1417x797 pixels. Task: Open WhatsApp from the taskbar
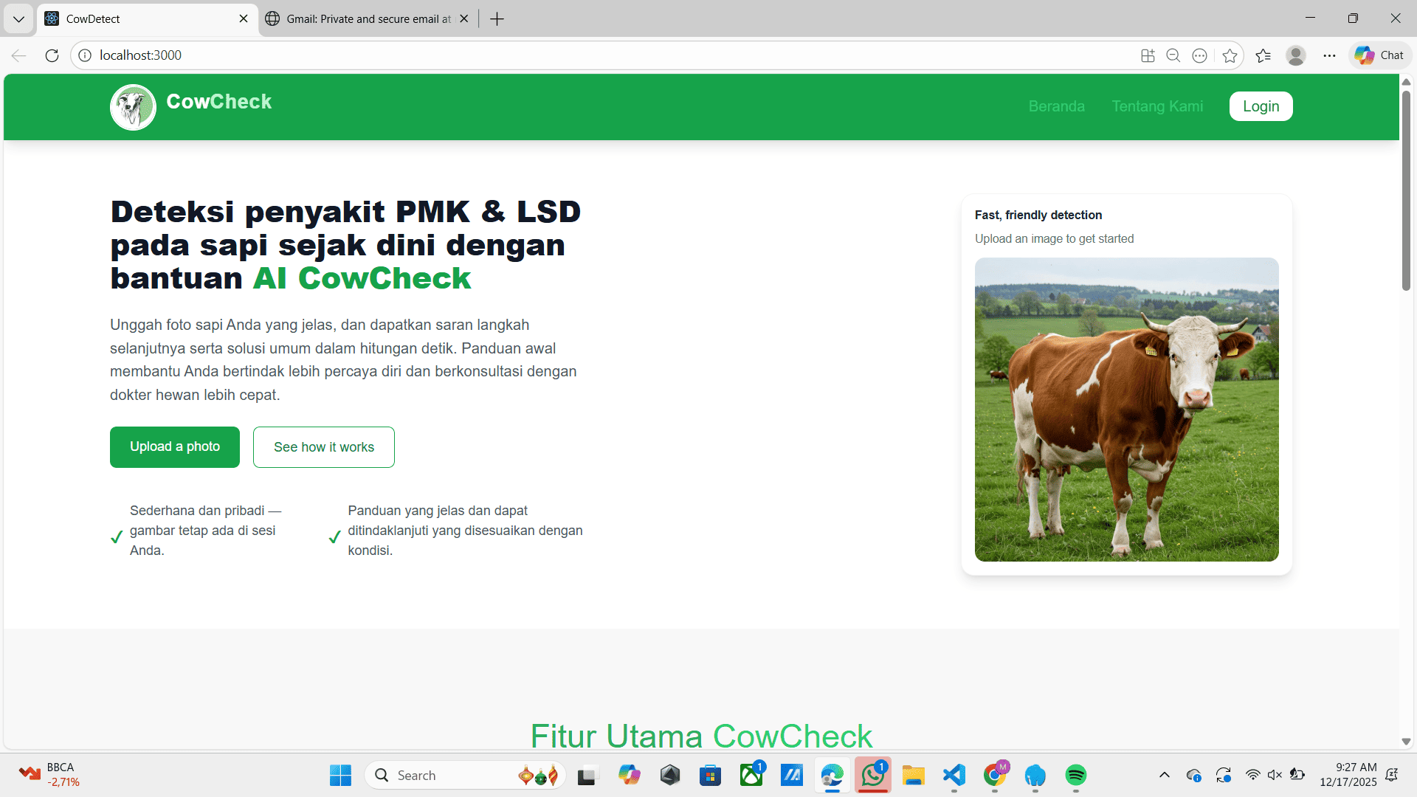[x=873, y=776]
